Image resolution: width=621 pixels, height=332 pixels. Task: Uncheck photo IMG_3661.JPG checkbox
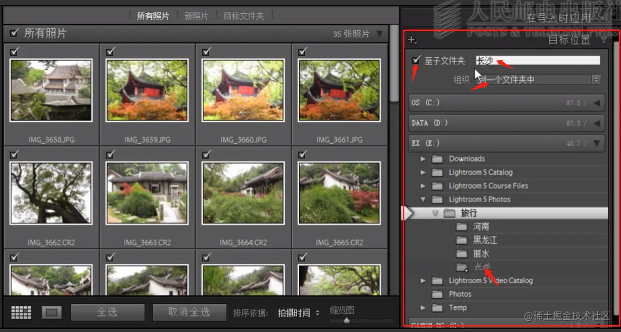tap(302, 51)
